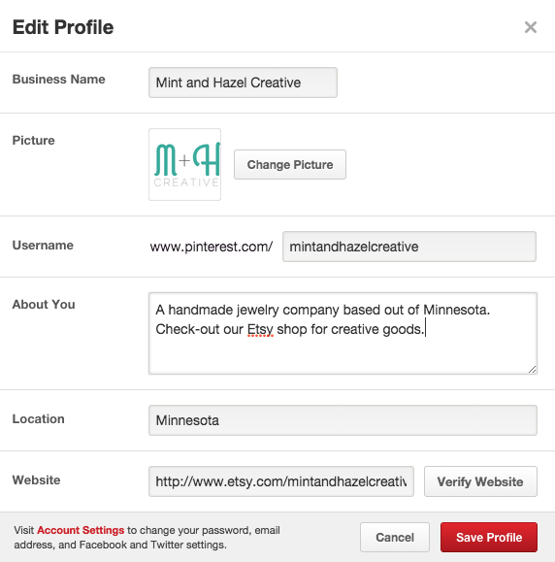The image size is (555, 562).
Task: Focus the Business Name input field
Action: click(x=243, y=83)
